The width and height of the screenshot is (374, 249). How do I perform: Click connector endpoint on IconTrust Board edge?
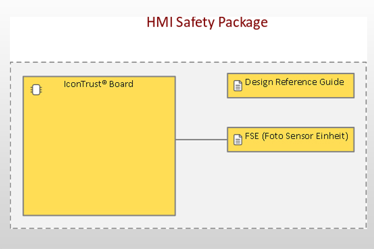click(x=176, y=139)
